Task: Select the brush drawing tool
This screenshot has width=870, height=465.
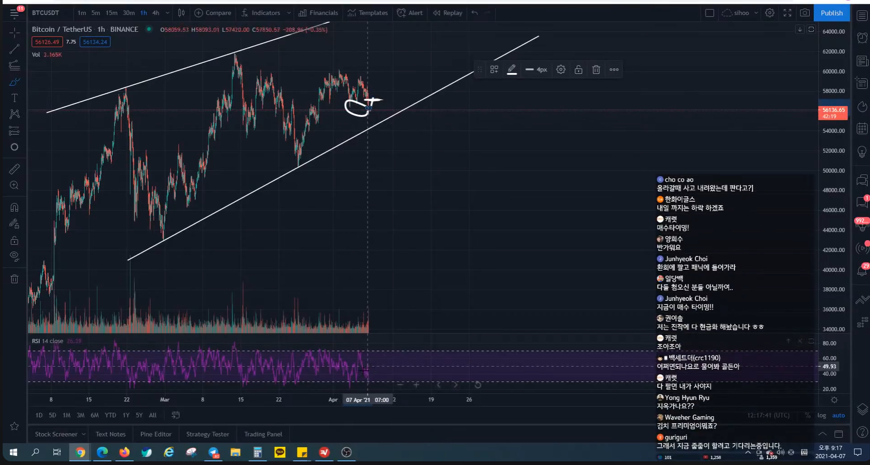Action: coord(14,82)
